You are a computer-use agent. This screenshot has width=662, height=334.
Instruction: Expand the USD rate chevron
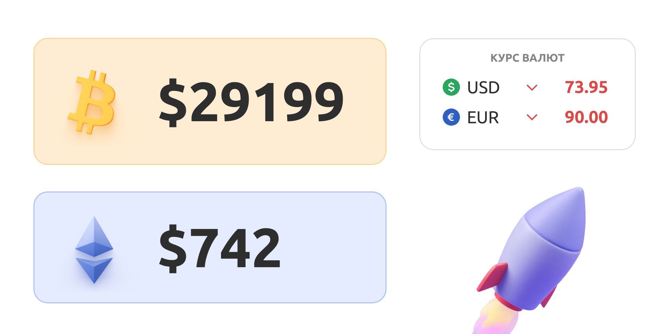[x=532, y=88]
